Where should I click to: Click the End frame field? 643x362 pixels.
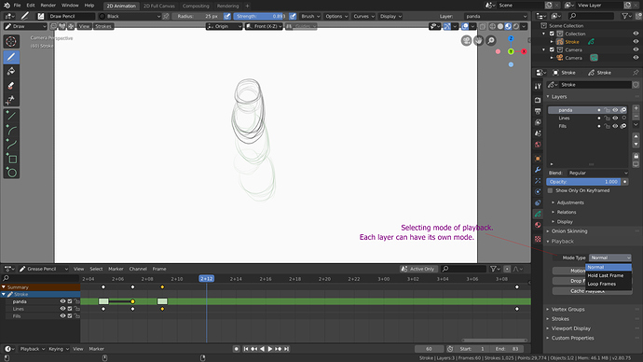[507, 349]
